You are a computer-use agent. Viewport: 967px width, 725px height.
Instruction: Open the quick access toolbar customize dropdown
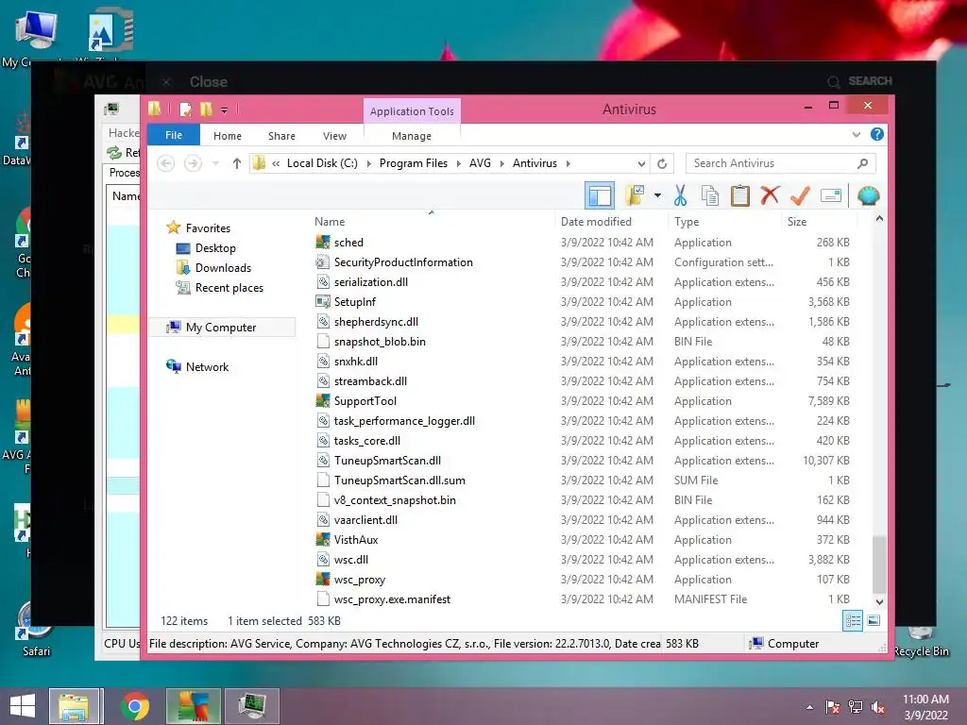(225, 110)
